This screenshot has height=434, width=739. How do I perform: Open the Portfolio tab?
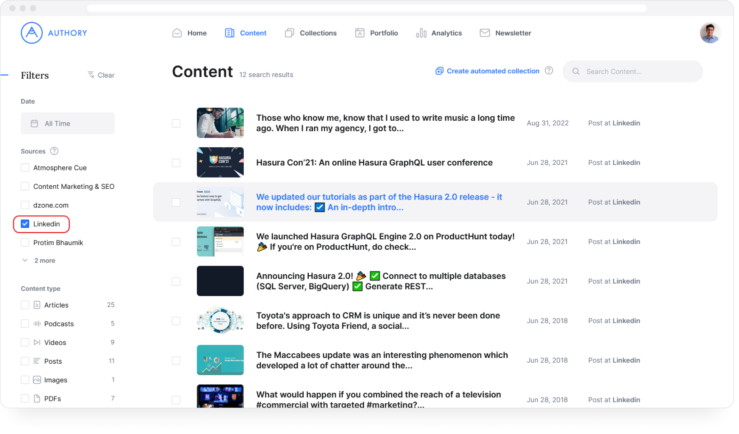click(x=376, y=33)
